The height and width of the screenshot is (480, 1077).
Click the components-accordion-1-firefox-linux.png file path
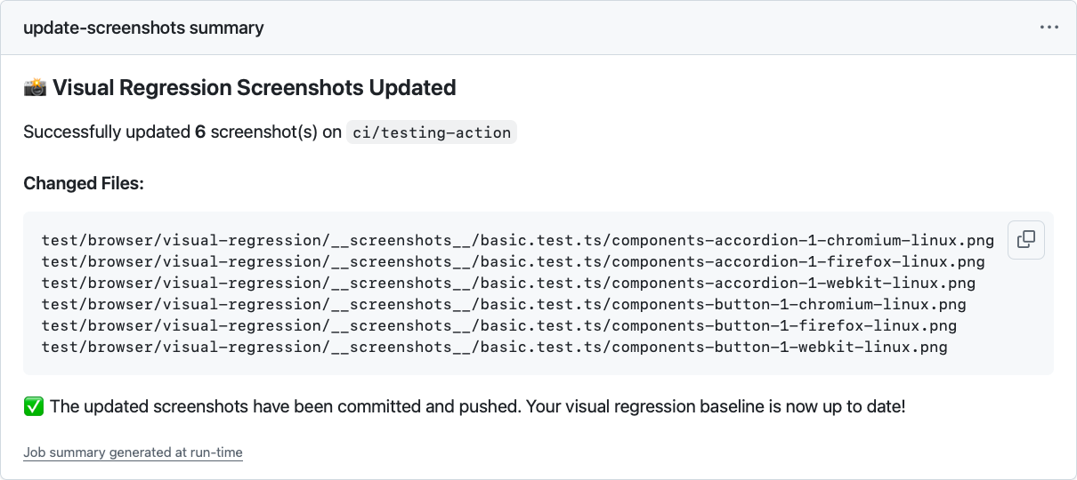(513, 261)
